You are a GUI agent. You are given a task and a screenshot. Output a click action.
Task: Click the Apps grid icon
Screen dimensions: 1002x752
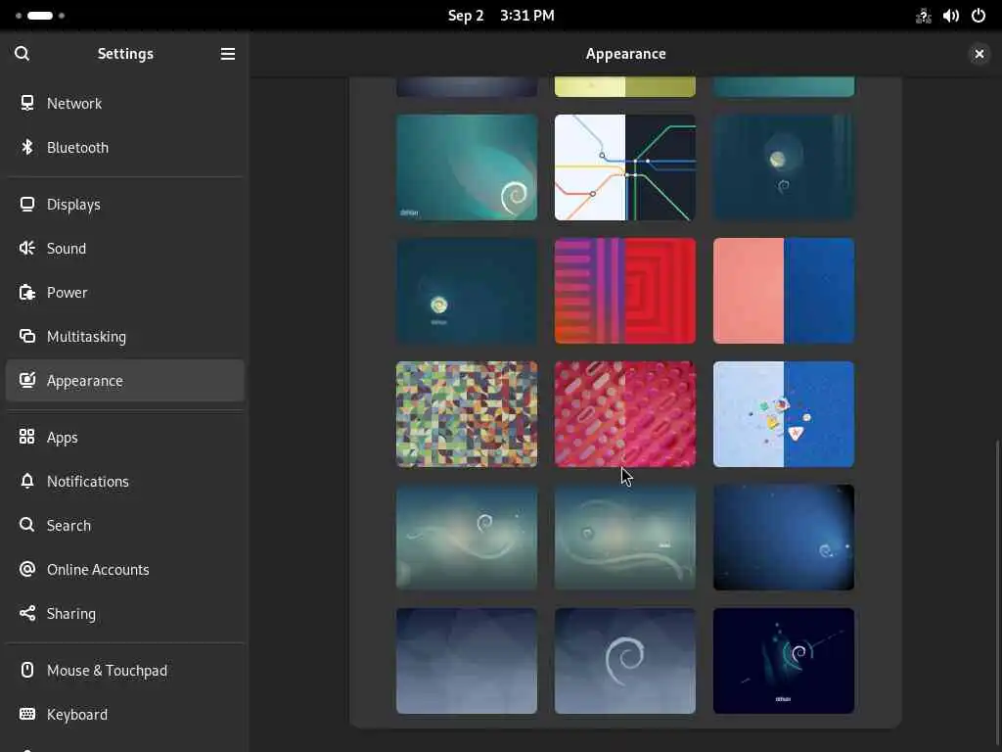coord(26,437)
